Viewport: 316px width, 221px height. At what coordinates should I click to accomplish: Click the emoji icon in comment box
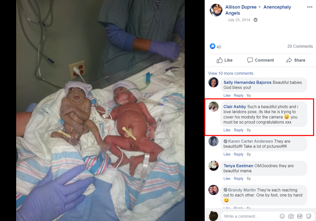(x=282, y=216)
